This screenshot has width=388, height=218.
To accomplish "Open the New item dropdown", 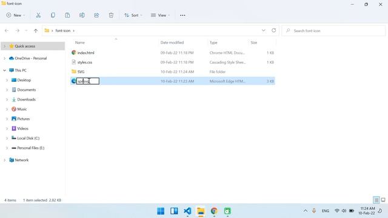I will coord(16,15).
